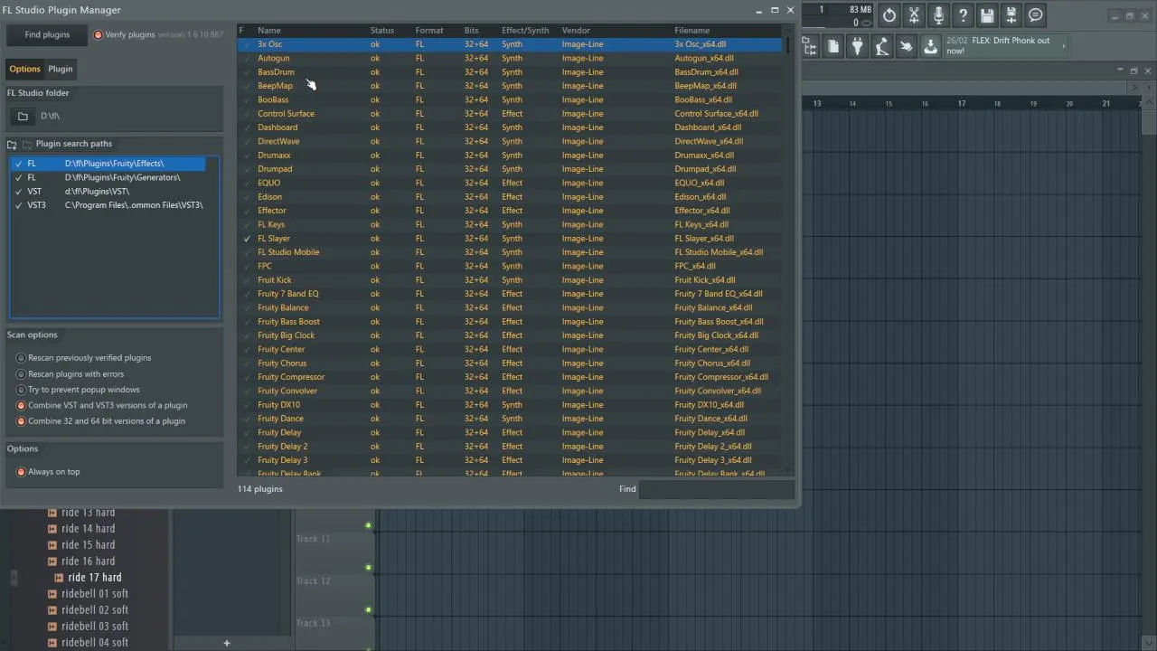Open the touch controller hand icon
1157x651 pixels.
906,47
